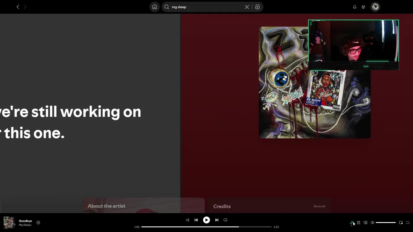413x232 pixels.
Task: Toggle shuffle playback
Action: [x=187, y=220]
